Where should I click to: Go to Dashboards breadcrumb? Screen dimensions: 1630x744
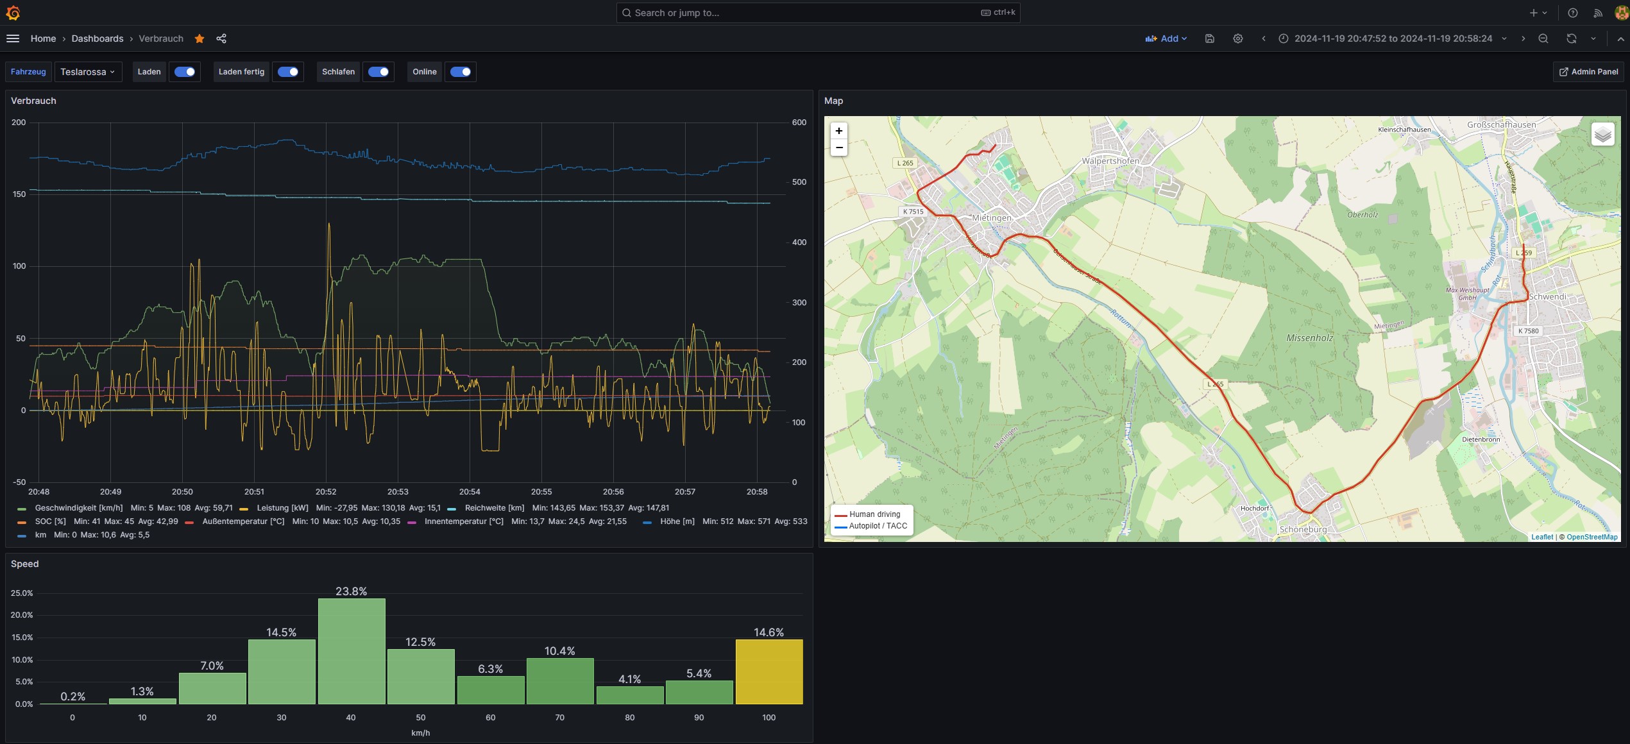(x=98, y=38)
